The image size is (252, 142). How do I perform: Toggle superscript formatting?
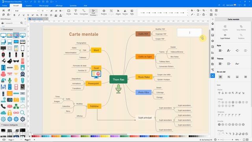pyautogui.click(x=33, y=15)
